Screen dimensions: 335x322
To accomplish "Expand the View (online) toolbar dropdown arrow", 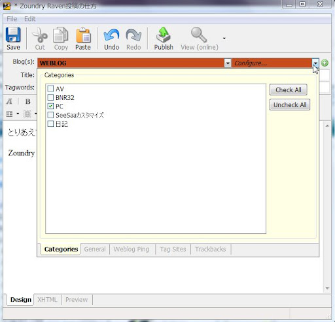I will [x=224, y=39].
